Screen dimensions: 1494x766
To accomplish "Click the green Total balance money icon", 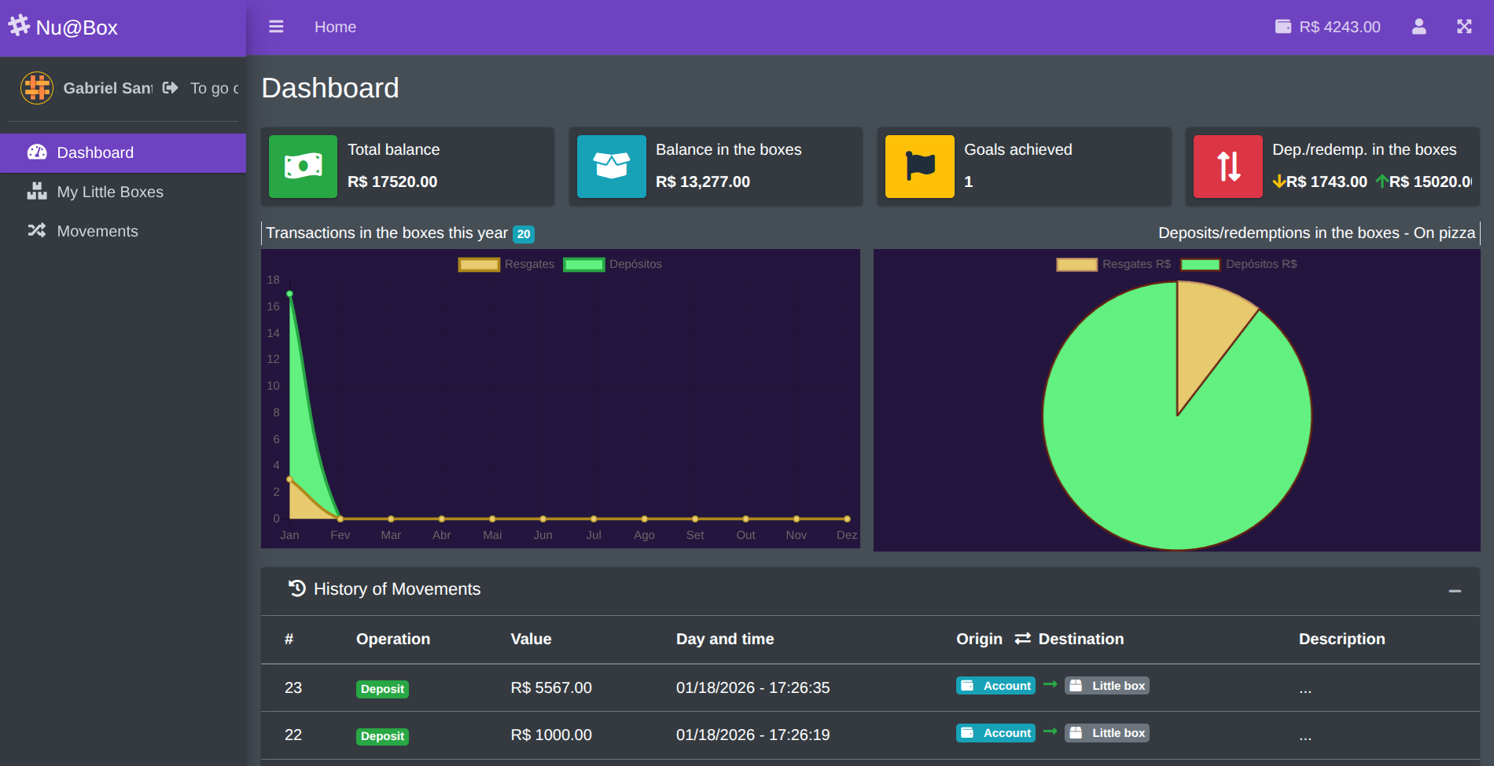I will (303, 166).
